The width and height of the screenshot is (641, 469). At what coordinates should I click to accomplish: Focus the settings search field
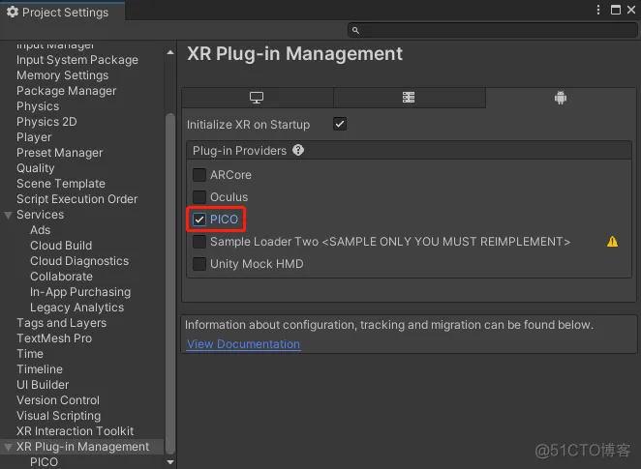click(x=492, y=30)
